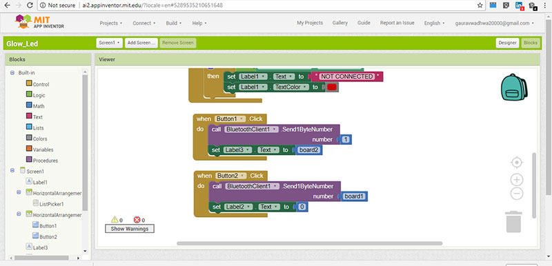Switch to Blocks view
The image size is (552, 266).
[530, 43]
